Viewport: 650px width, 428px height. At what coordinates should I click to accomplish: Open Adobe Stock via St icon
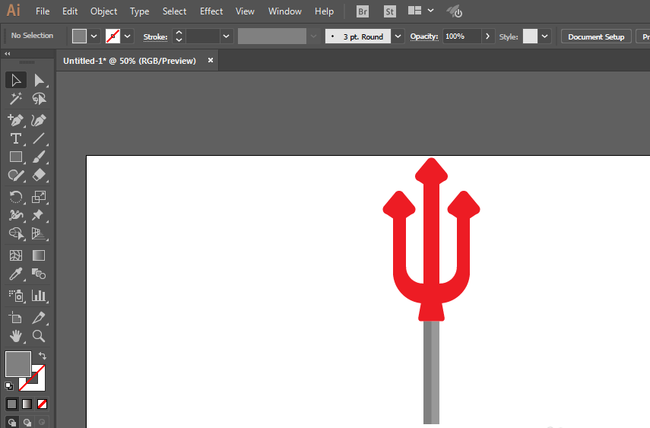point(390,11)
